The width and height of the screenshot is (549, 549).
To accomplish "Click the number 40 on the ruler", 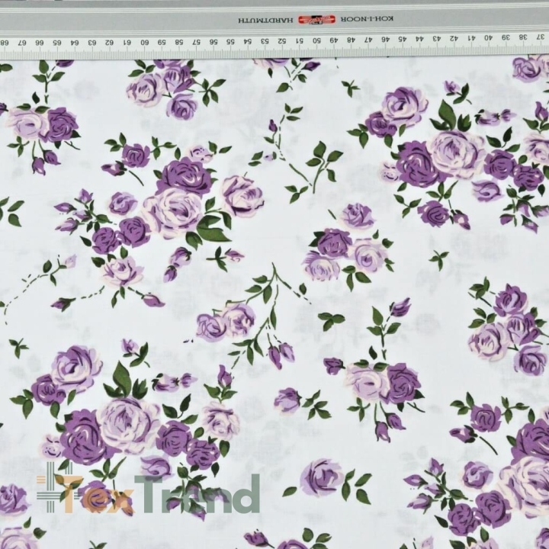I will (489, 37).
